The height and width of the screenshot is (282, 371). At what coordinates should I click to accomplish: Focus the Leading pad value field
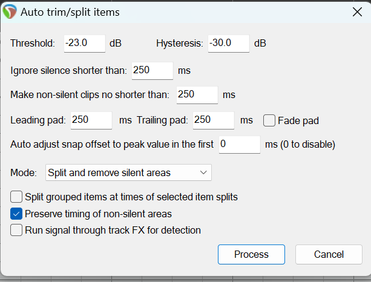point(91,120)
